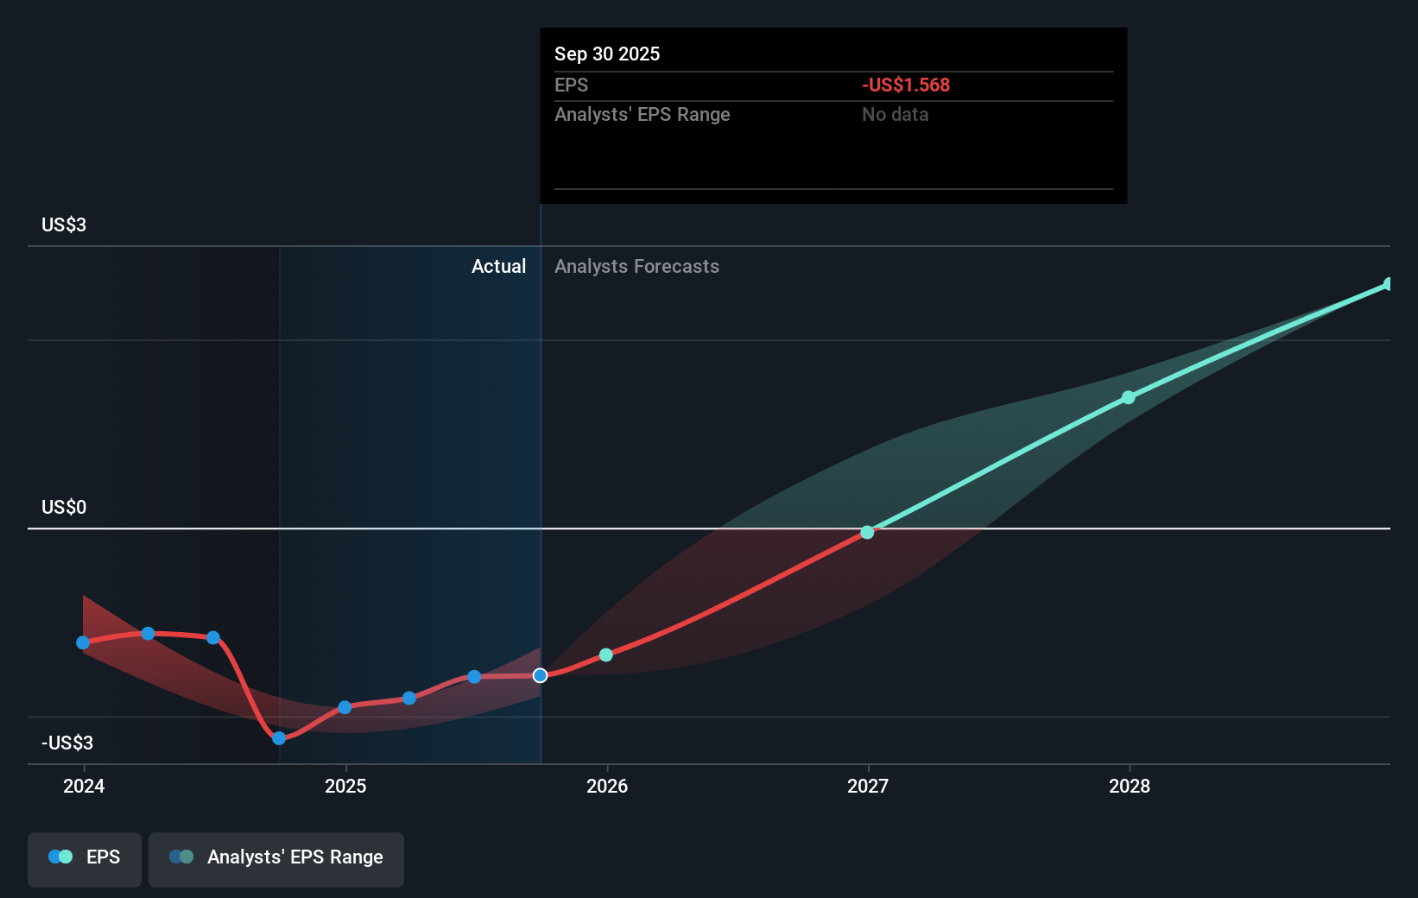Click the No data value in tooltip
This screenshot has width=1418, height=898.
(x=895, y=114)
